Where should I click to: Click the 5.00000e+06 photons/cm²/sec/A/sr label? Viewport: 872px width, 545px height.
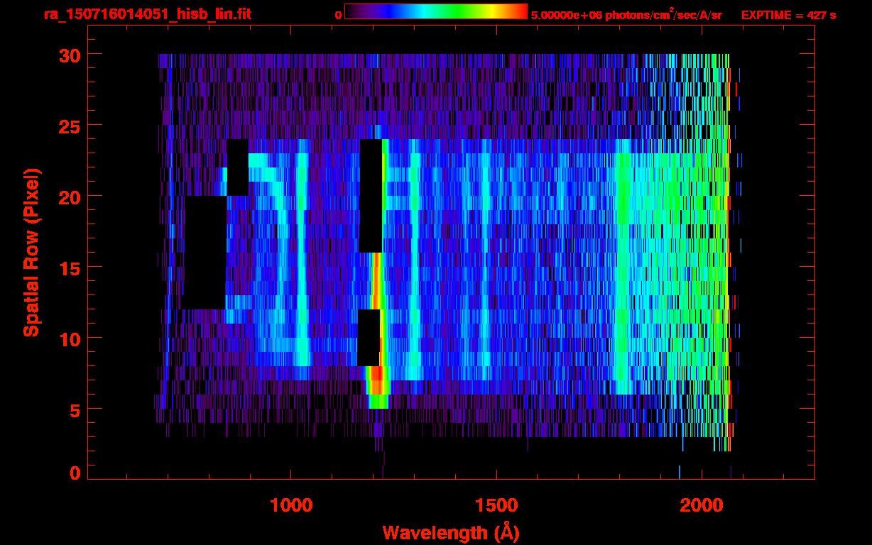(x=626, y=13)
